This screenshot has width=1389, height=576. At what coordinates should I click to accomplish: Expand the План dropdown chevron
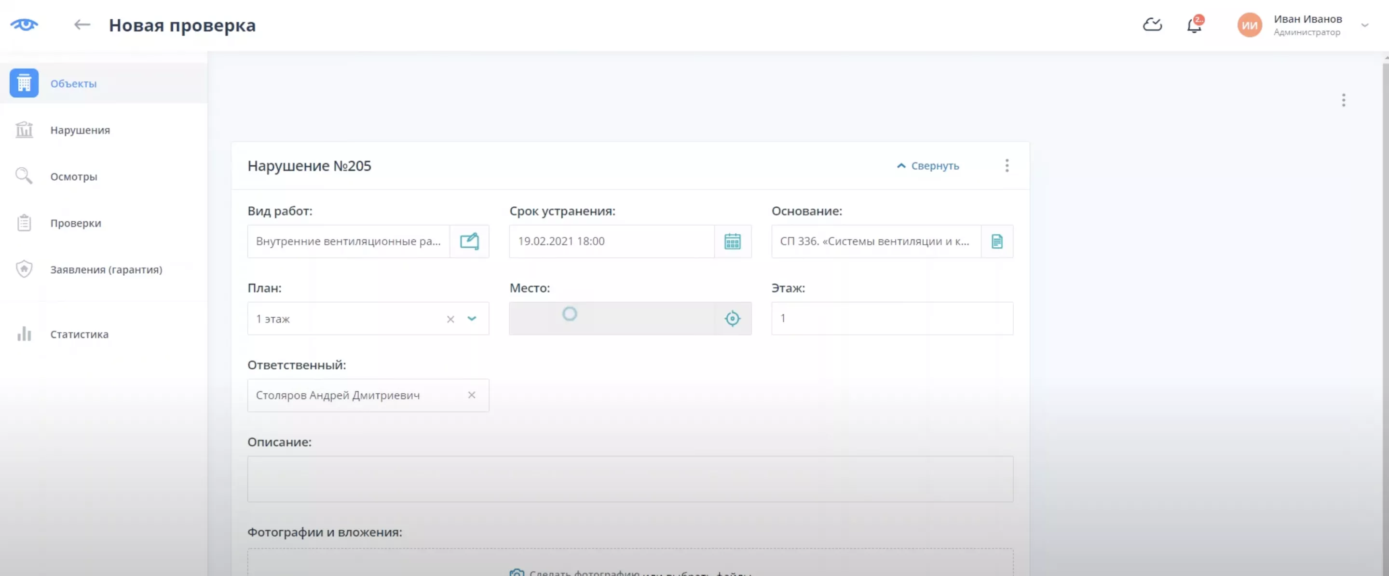point(472,319)
